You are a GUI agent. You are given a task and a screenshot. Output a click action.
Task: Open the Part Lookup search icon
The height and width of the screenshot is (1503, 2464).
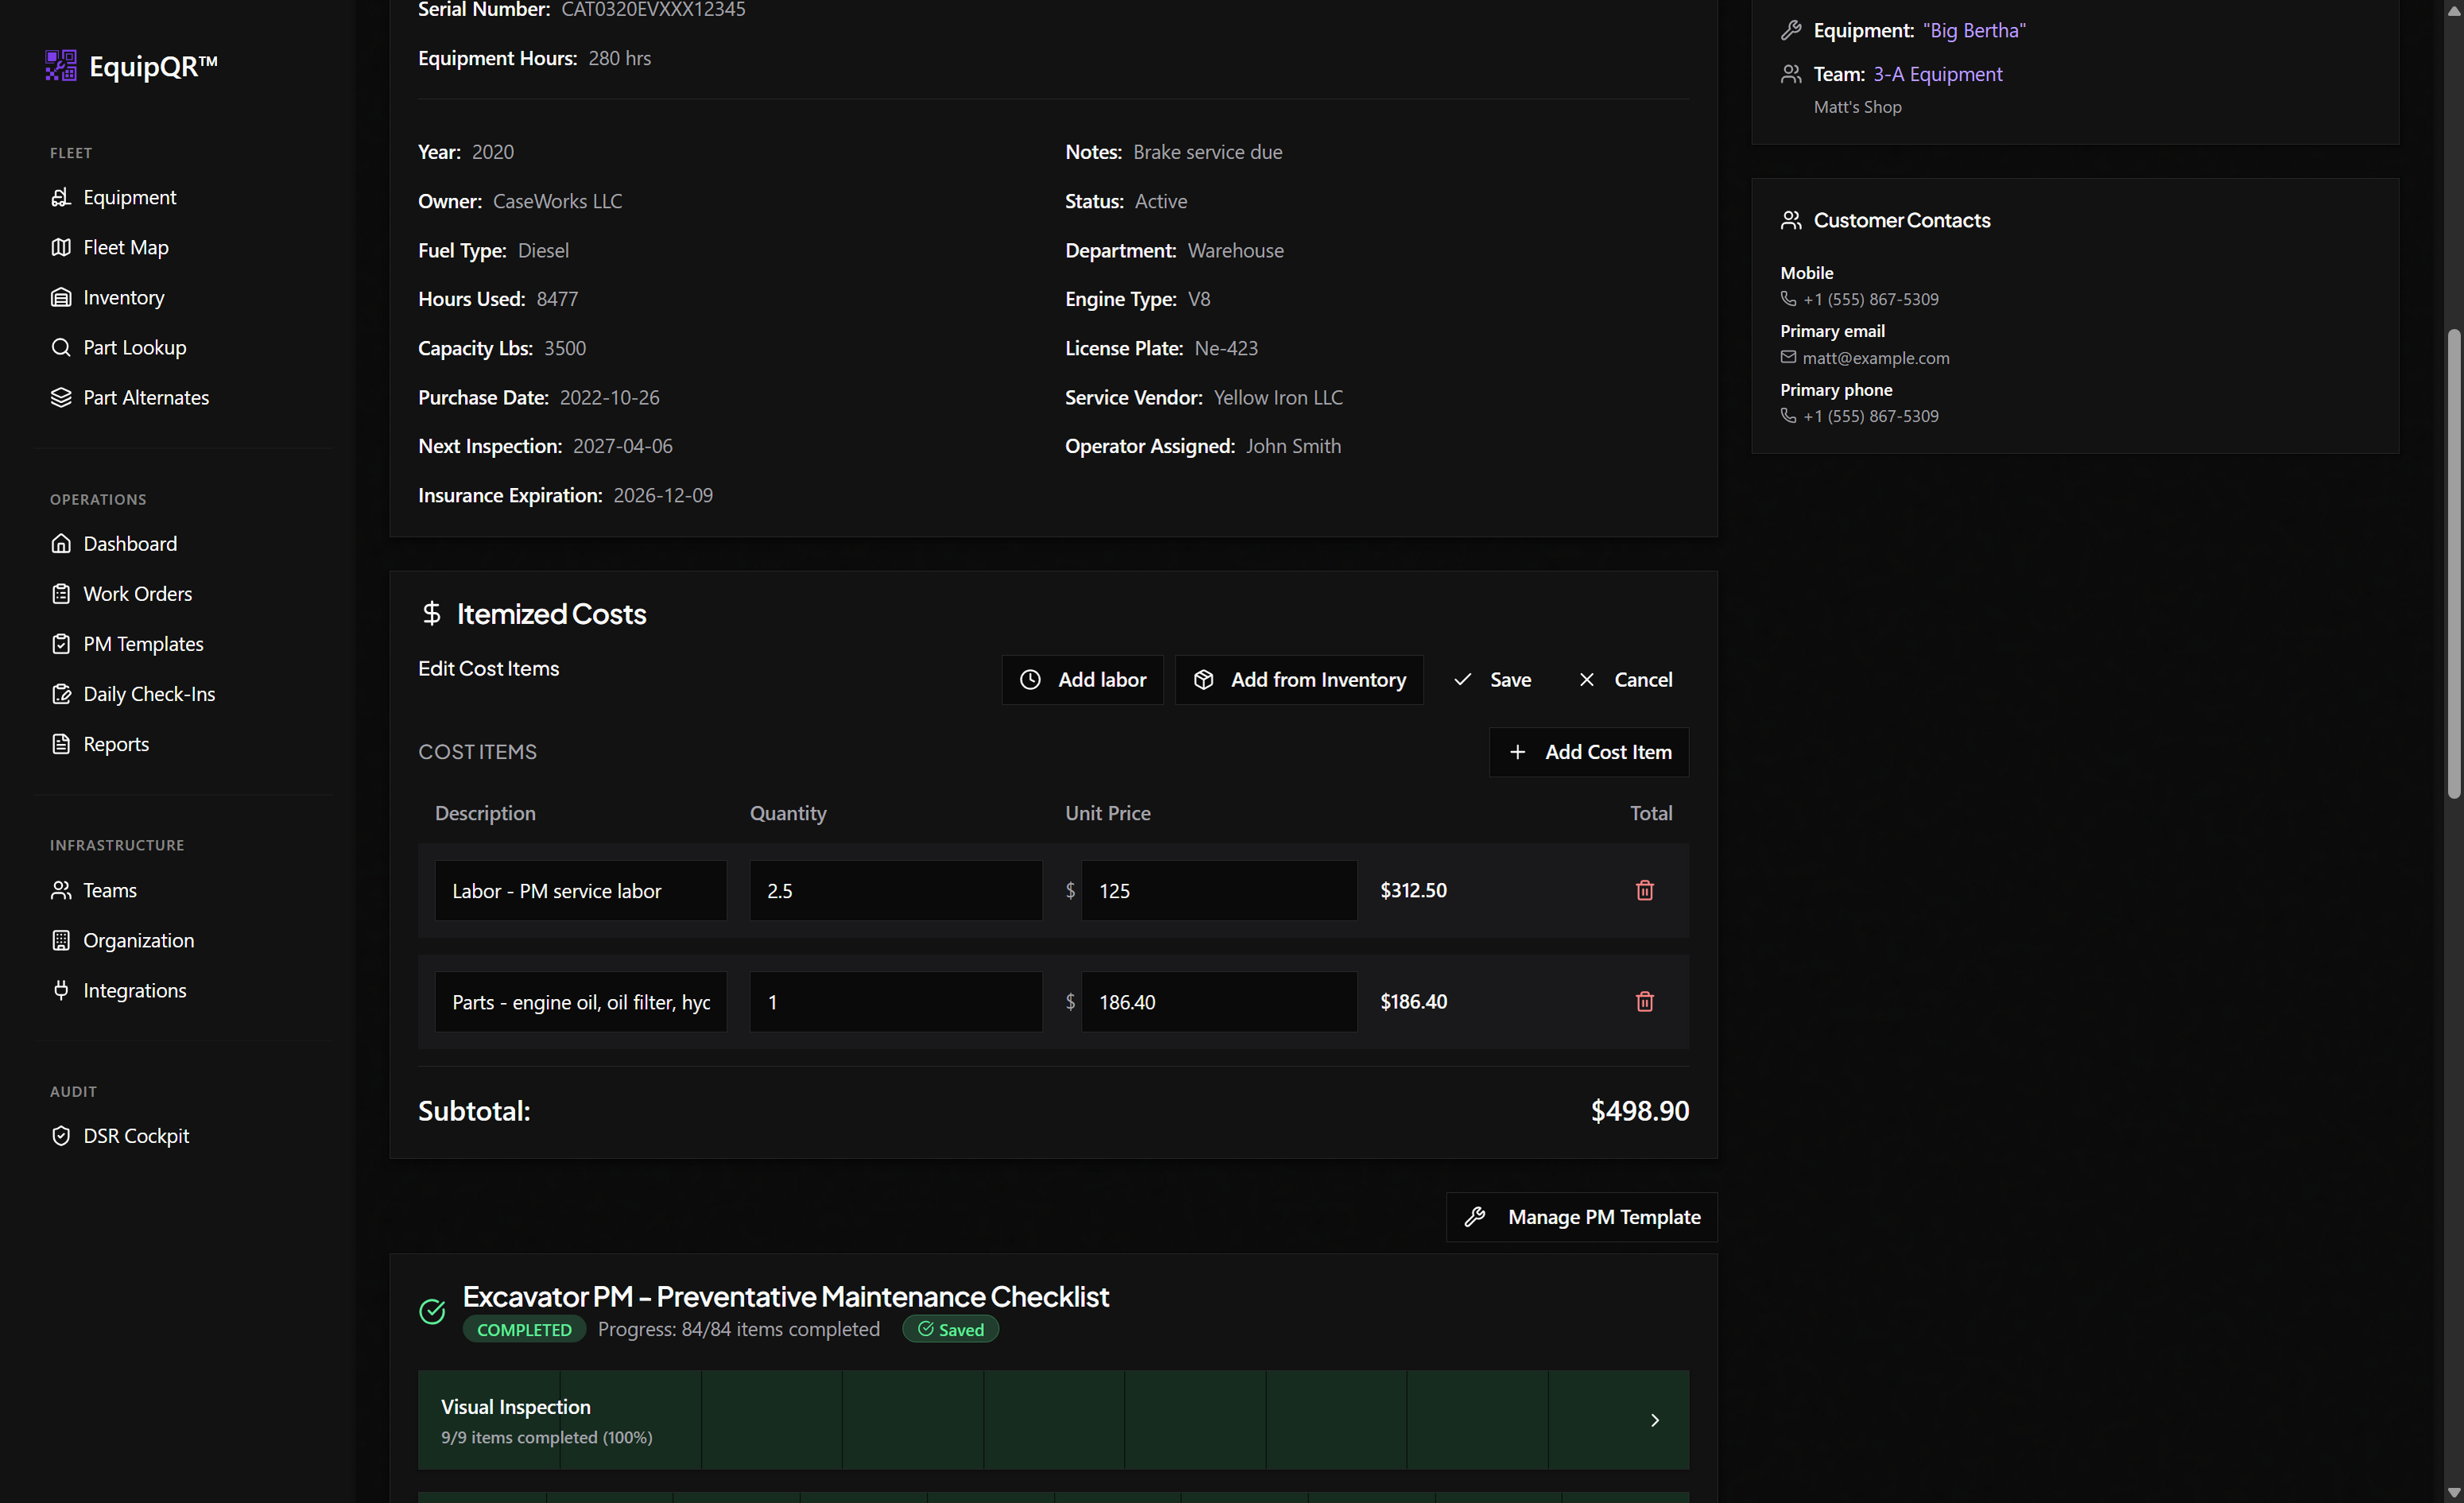tap(61, 347)
